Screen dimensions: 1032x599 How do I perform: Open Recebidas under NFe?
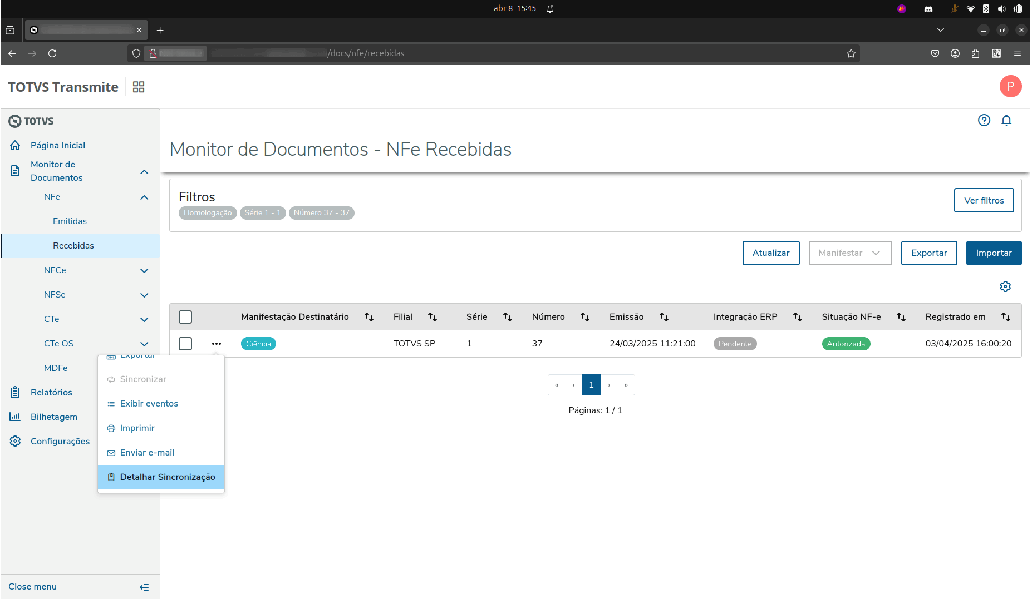(x=80, y=246)
